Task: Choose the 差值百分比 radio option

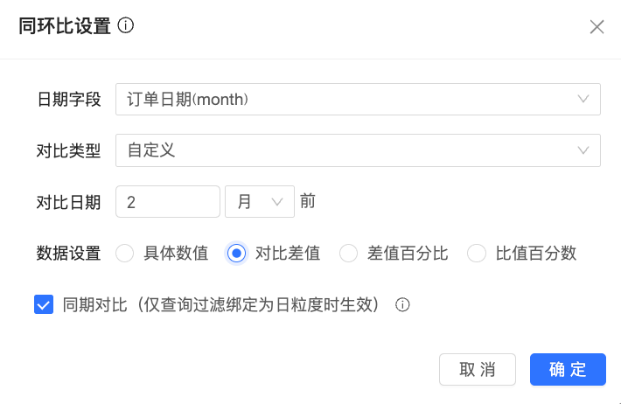Action: click(348, 254)
